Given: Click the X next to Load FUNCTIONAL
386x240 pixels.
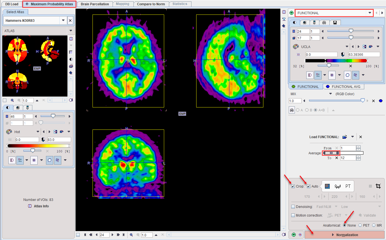Looking at the screenshot, I should click(x=361, y=137).
